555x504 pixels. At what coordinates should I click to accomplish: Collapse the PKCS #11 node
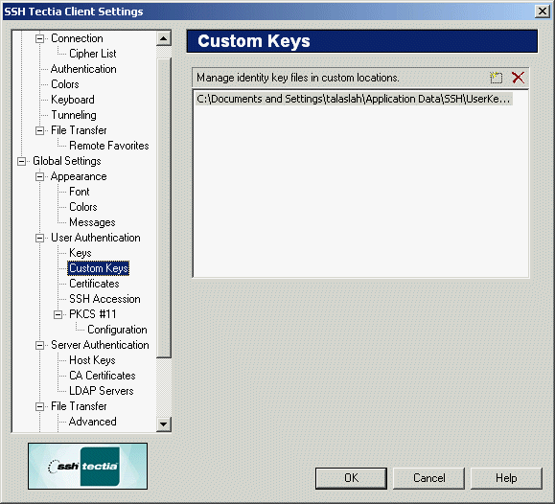58,314
